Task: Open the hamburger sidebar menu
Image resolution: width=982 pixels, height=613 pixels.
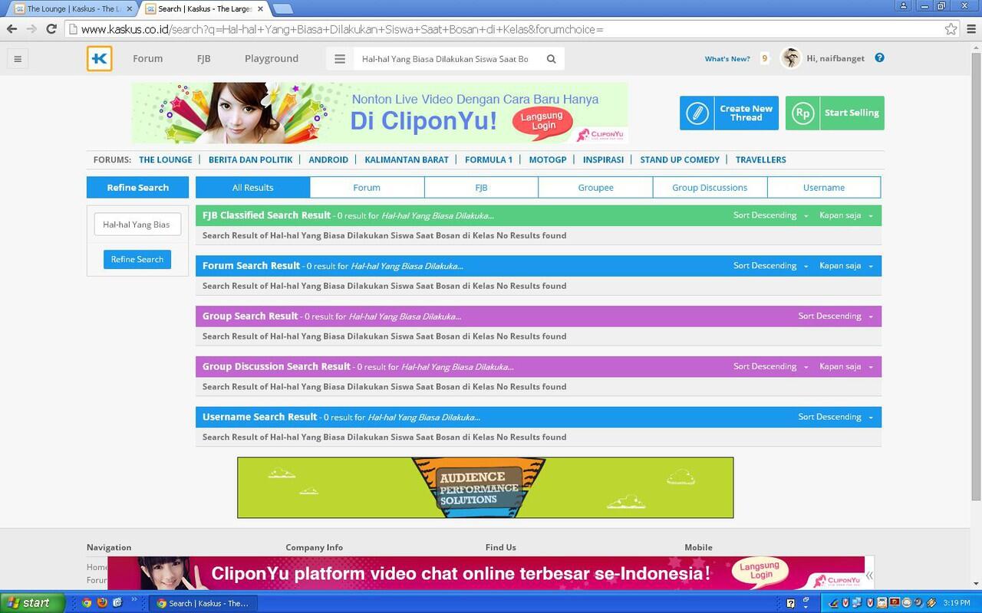Action: [18, 58]
